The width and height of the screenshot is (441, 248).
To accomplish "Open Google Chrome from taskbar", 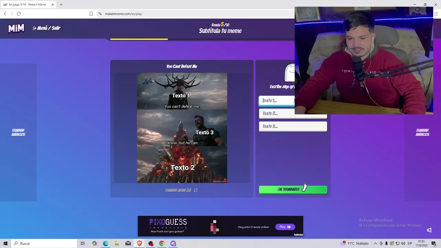I will [x=162, y=244].
